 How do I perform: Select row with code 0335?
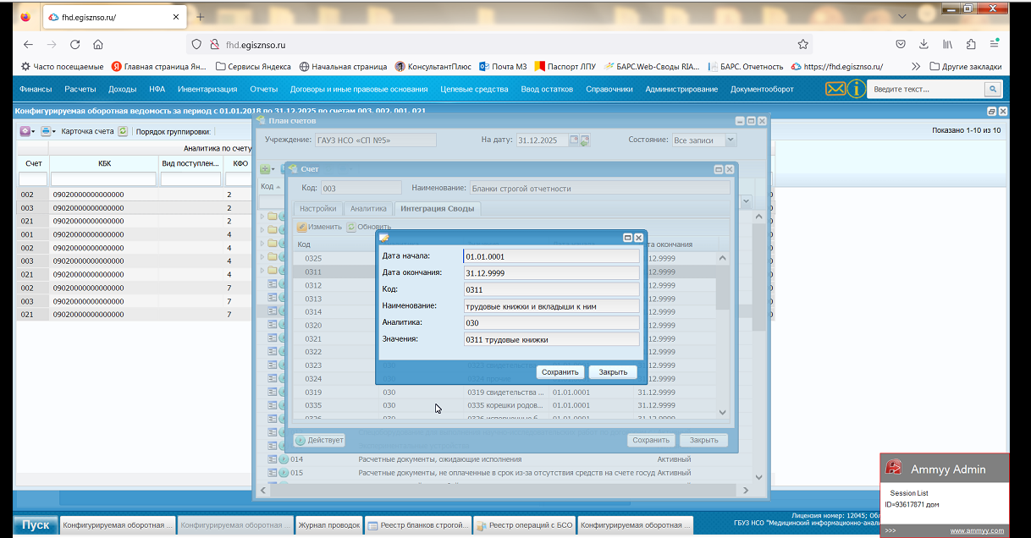505,406
